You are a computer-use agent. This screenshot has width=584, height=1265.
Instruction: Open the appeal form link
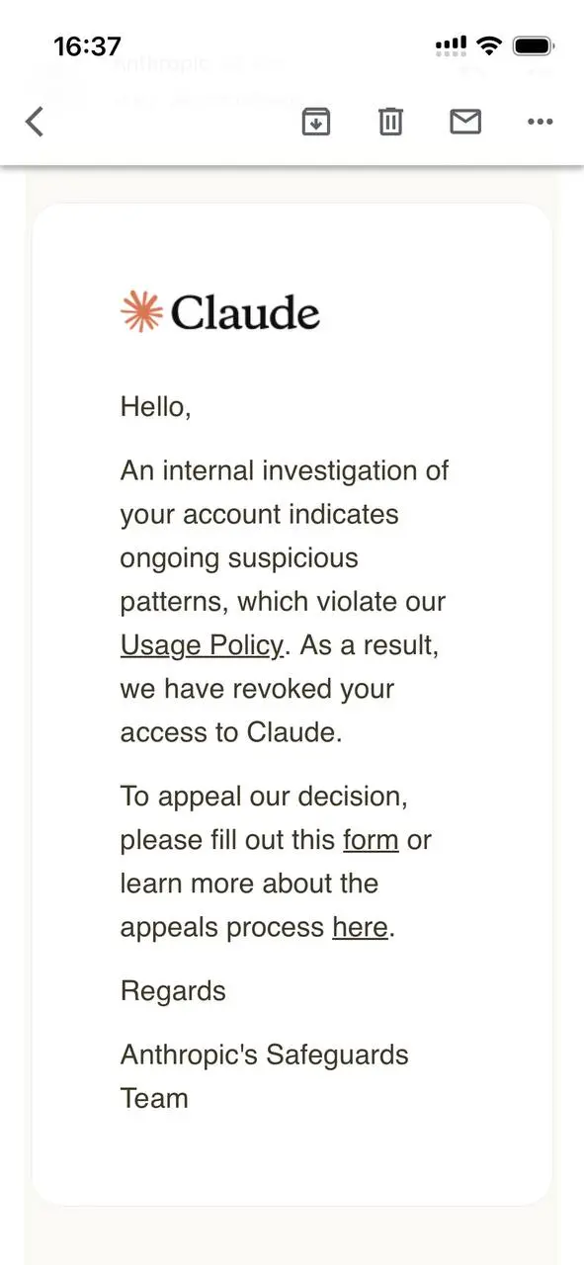(x=371, y=840)
